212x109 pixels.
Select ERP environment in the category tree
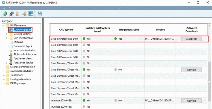[x=23, y=38]
